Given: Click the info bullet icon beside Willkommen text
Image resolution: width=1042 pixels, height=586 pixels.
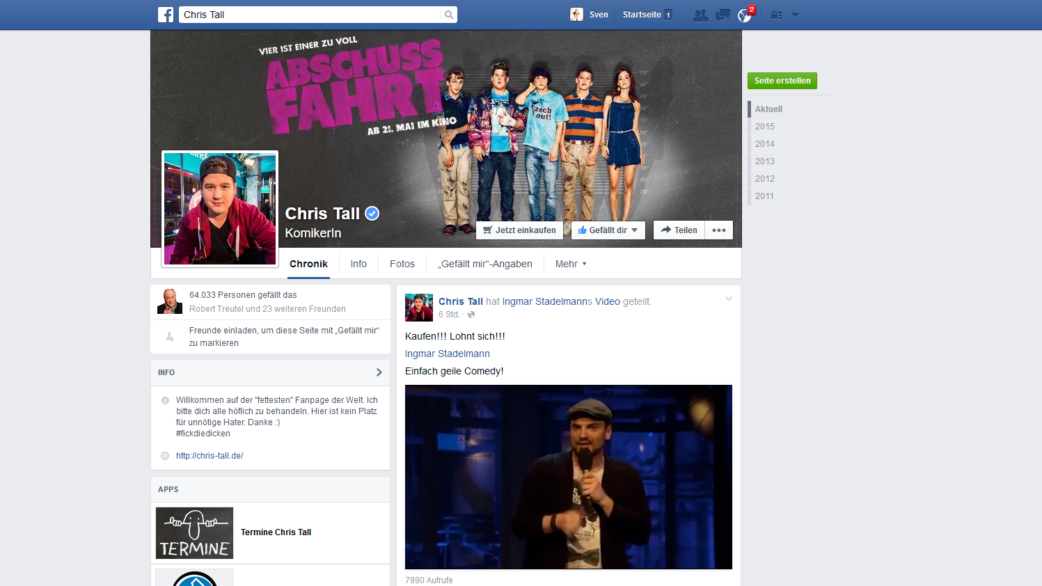Looking at the screenshot, I should coord(165,400).
